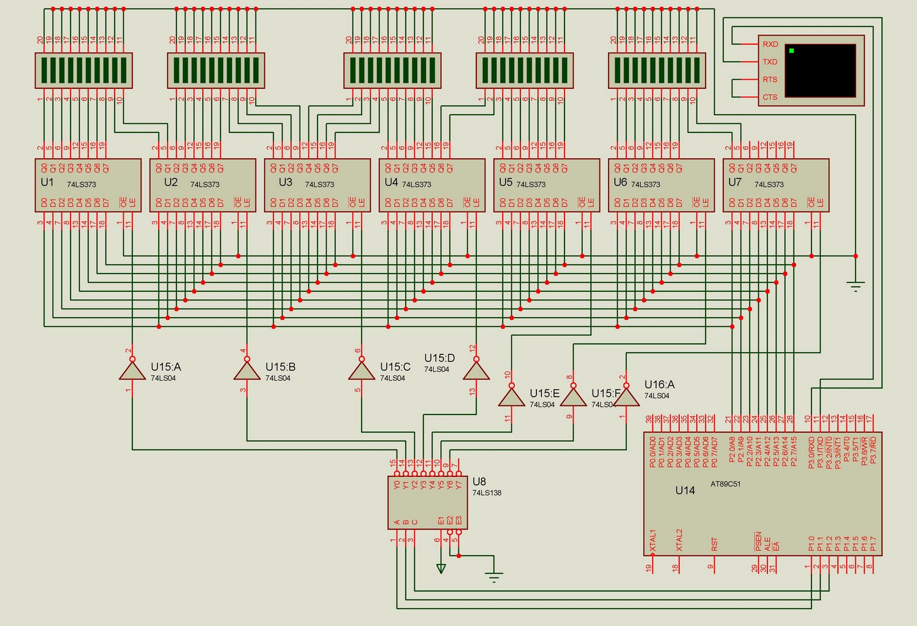Screen dimensions: 917x626
Task: Click the middle LED bar graph display
Action: pyautogui.click(x=393, y=71)
